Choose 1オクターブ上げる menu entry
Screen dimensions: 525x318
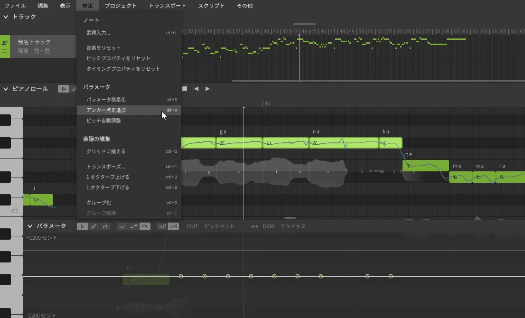129,177
